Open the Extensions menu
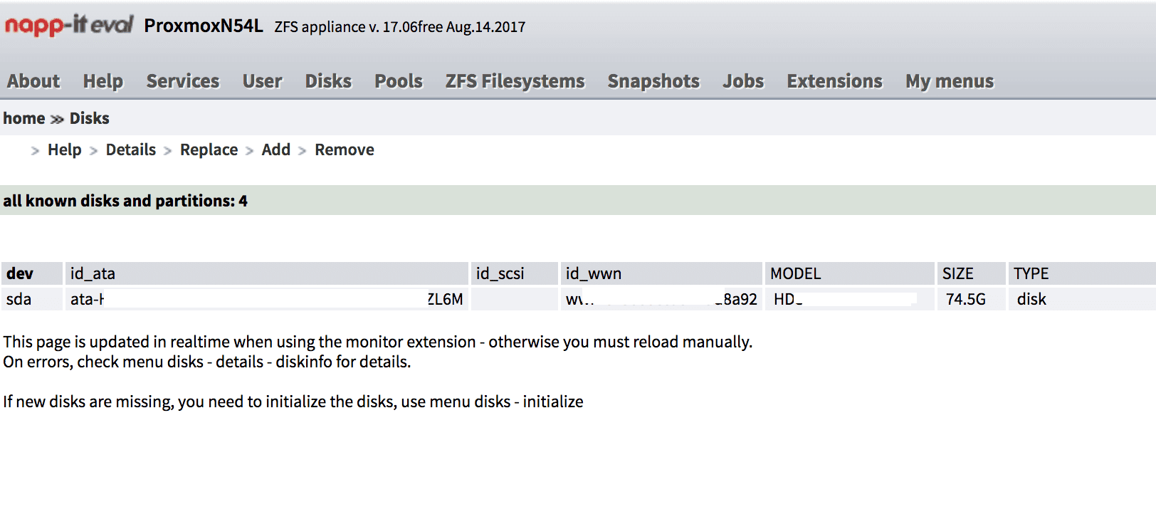 click(834, 81)
